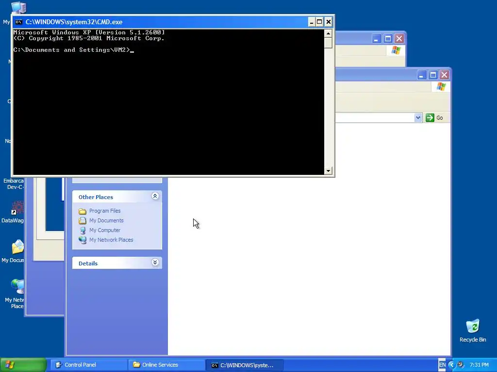This screenshot has height=372, width=497.
Task: Open the My Documents link in Other Places
Action: [x=106, y=220]
